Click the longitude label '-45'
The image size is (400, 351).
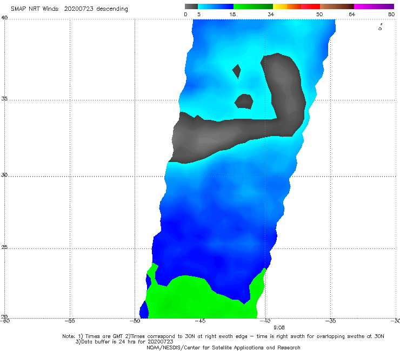(x=200, y=321)
